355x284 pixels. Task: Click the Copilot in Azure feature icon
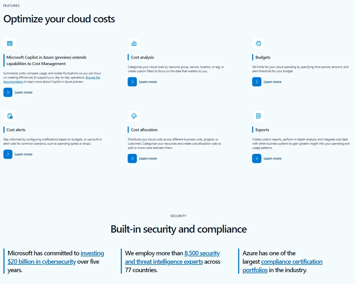pos(10,43)
